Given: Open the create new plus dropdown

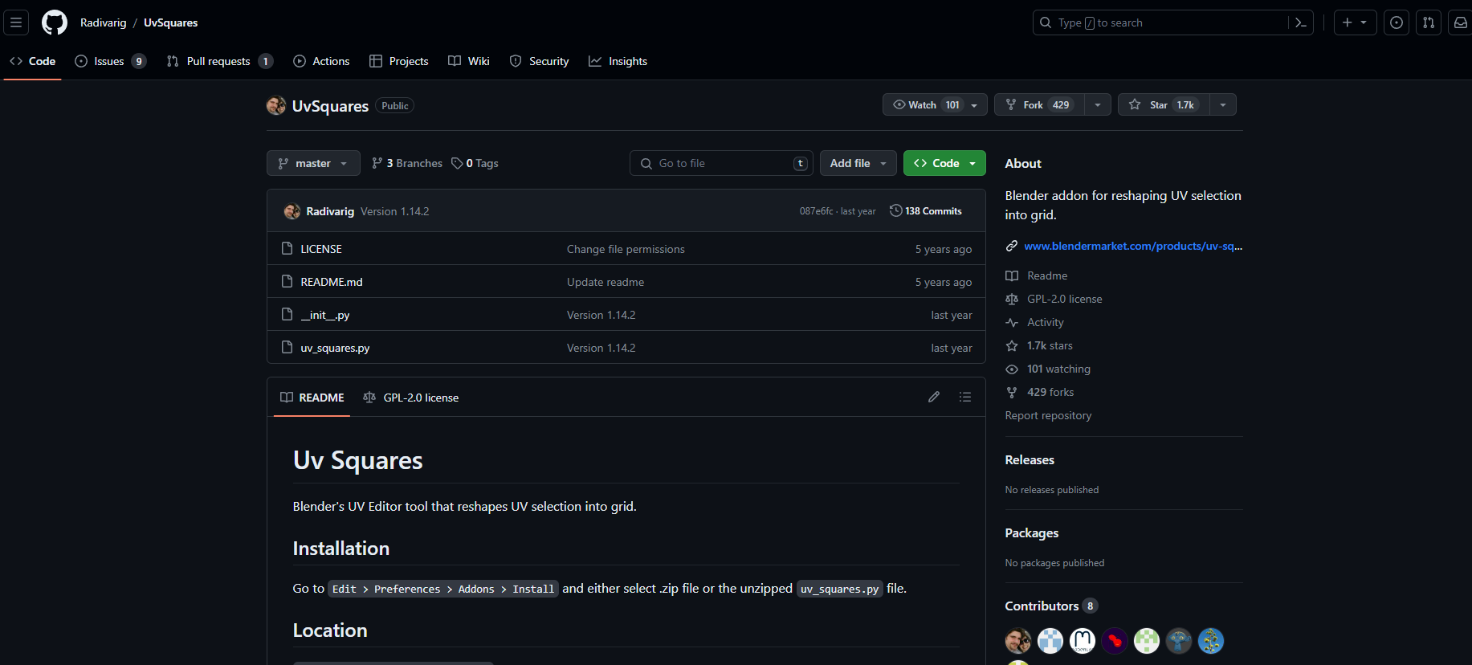Looking at the screenshot, I should click(1355, 22).
